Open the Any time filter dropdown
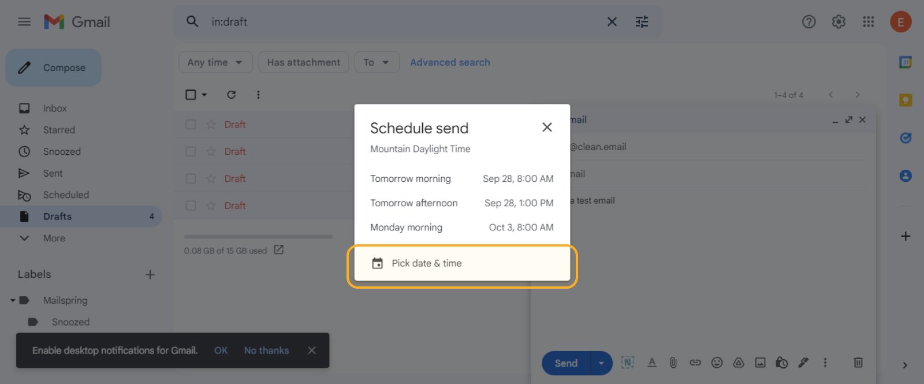This screenshot has width=924, height=384. pos(215,62)
